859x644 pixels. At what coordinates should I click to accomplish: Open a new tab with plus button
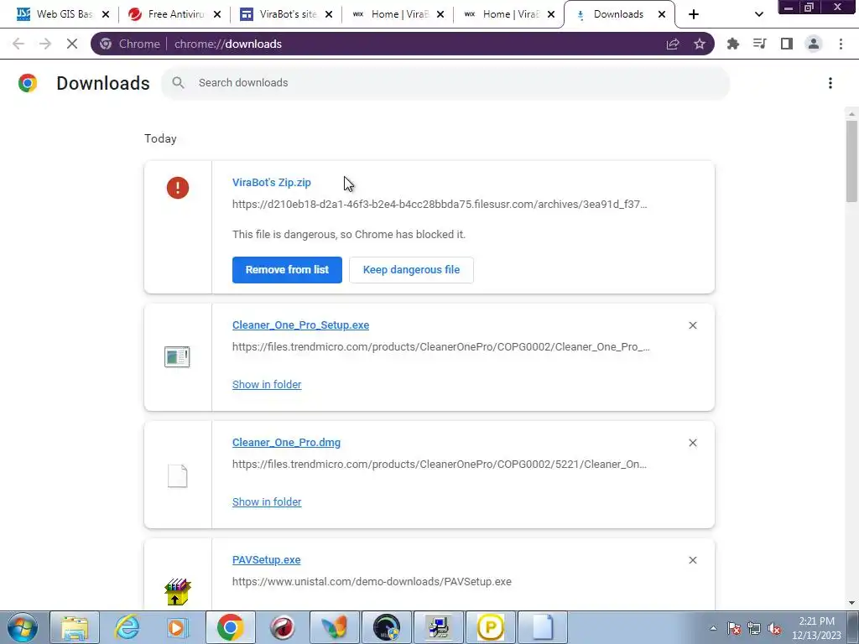tap(694, 14)
